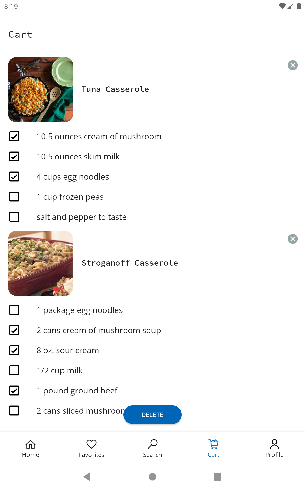The width and height of the screenshot is (305, 489).
Task: Open the Tuna Casserole photo thumbnail
Action: click(x=41, y=90)
